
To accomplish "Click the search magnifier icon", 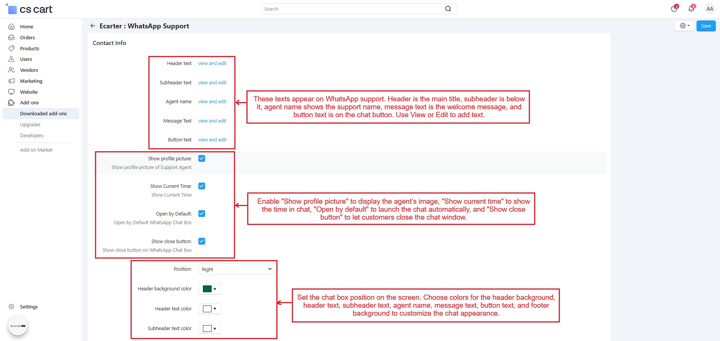I will coord(448,9).
